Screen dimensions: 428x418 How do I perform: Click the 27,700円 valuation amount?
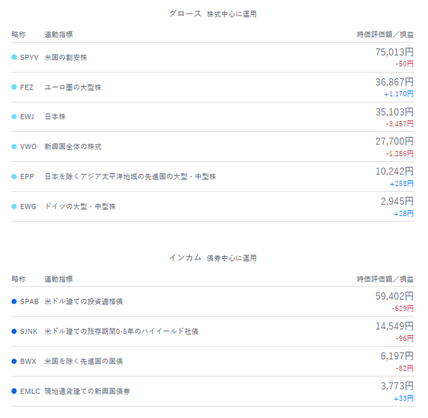(x=395, y=141)
